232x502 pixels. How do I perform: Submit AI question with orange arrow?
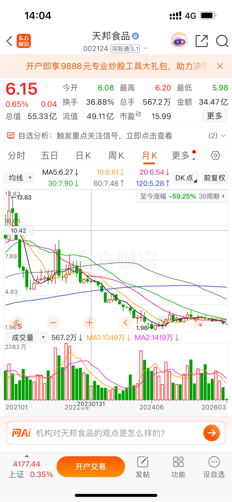(x=212, y=433)
